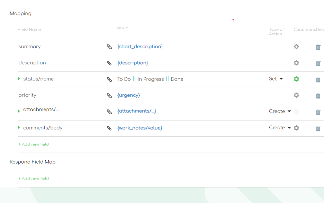Open the conditions gear for summary field
The width and height of the screenshot is (324, 203).
click(296, 47)
